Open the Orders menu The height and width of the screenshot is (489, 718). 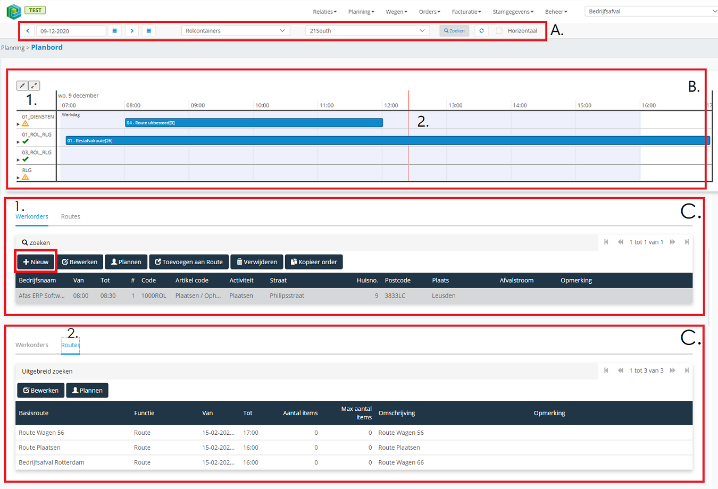click(x=429, y=12)
